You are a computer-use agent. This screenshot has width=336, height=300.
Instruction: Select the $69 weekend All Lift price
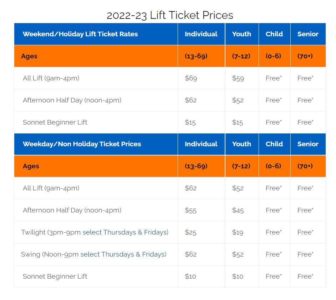pyautogui.click(x=191, y=78)
